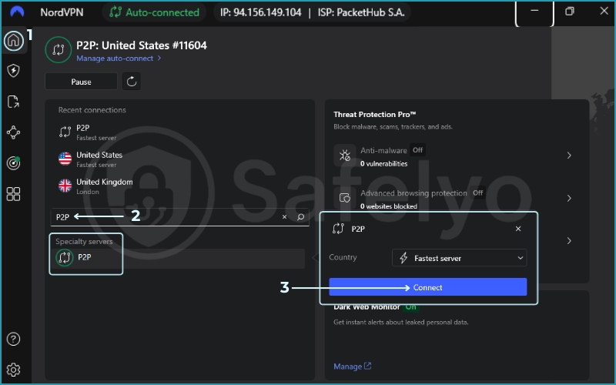Screen dimensions: 616x385
Task: Pause the VPN connection
Action: 81,82
